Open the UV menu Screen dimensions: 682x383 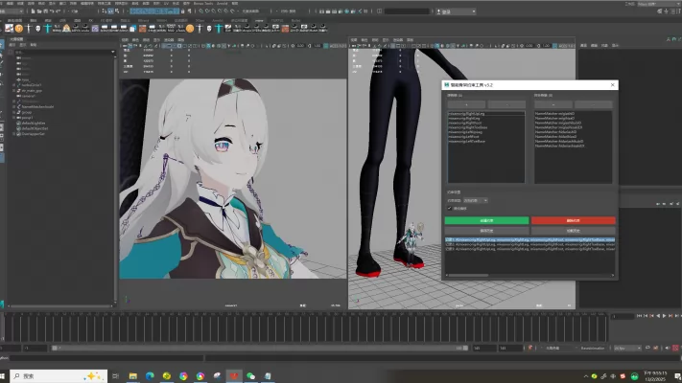coord(166,3)
